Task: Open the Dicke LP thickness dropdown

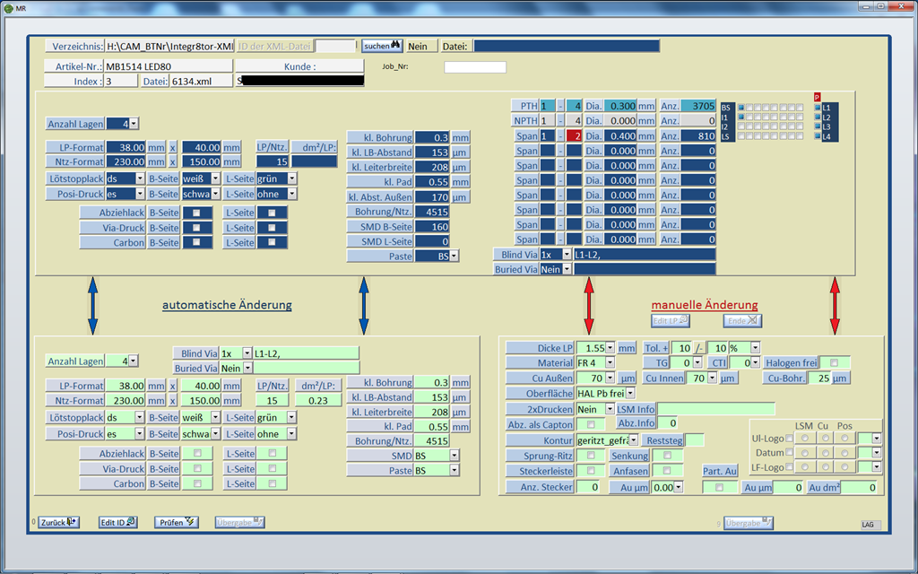Action: pos(610,347)
